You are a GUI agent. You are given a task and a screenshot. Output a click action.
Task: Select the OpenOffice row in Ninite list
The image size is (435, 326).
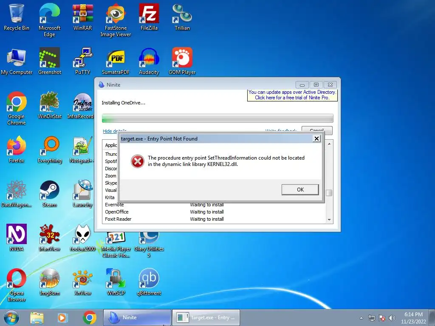coord(214,212)
